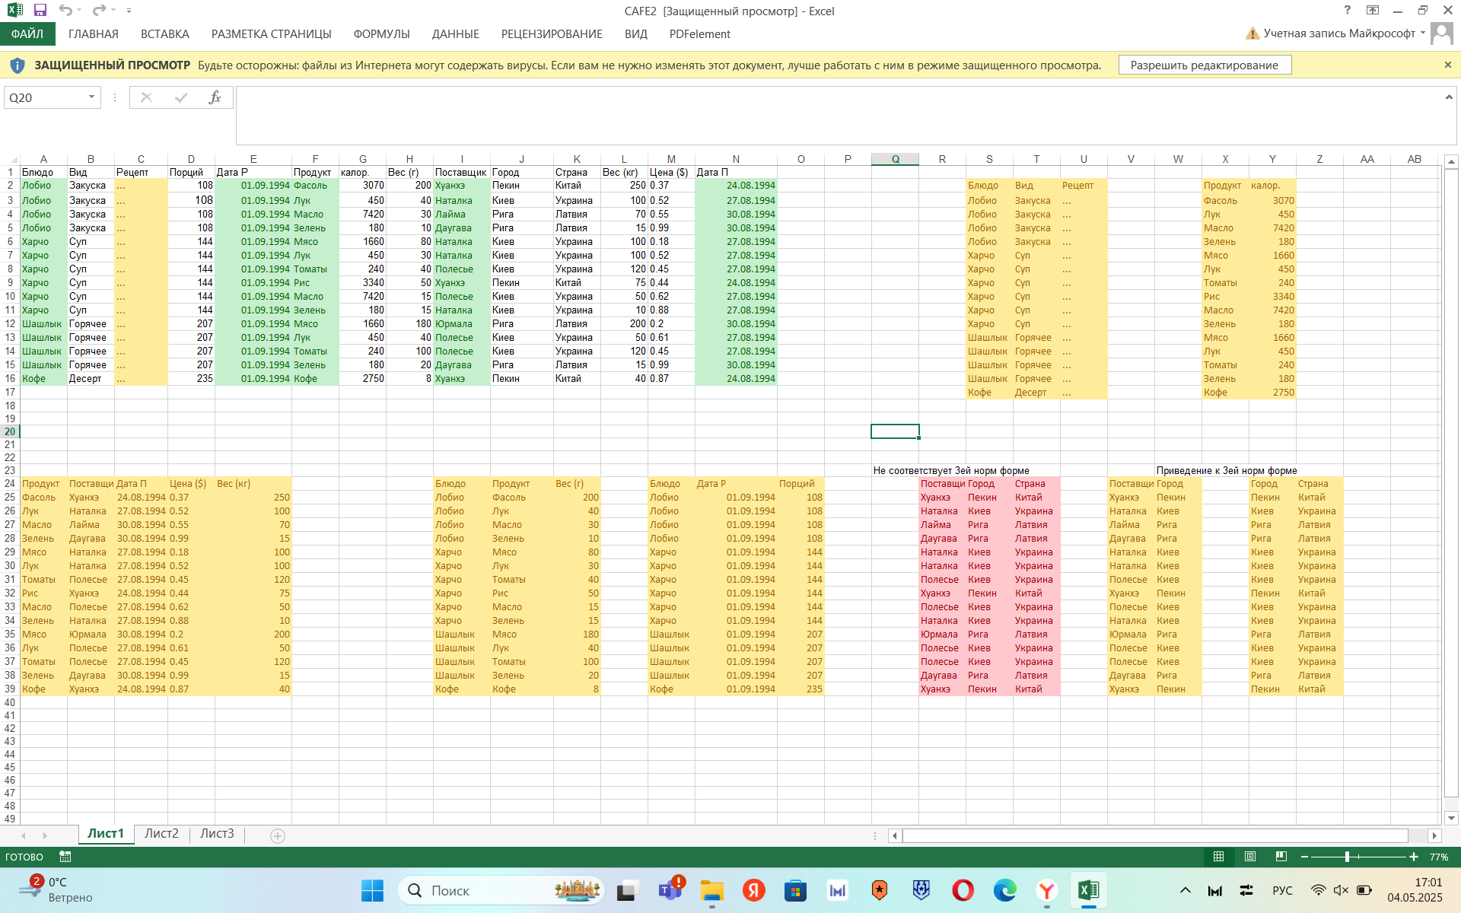Screen dimensions: 1461x913
Task: Open the РЕЦЕНЗИРОВАНИЕ tab
Action: pos(552,33)
